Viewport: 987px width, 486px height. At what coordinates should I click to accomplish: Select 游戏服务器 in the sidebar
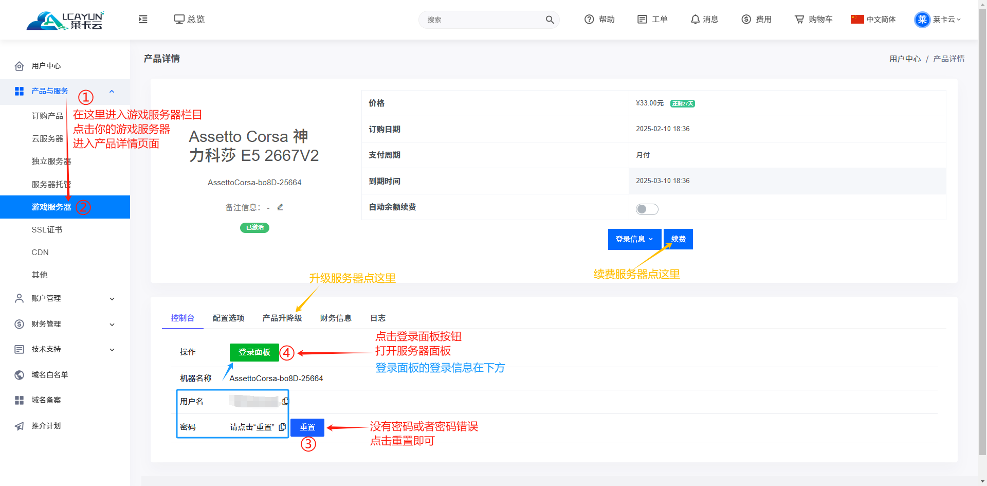[65, 207]
